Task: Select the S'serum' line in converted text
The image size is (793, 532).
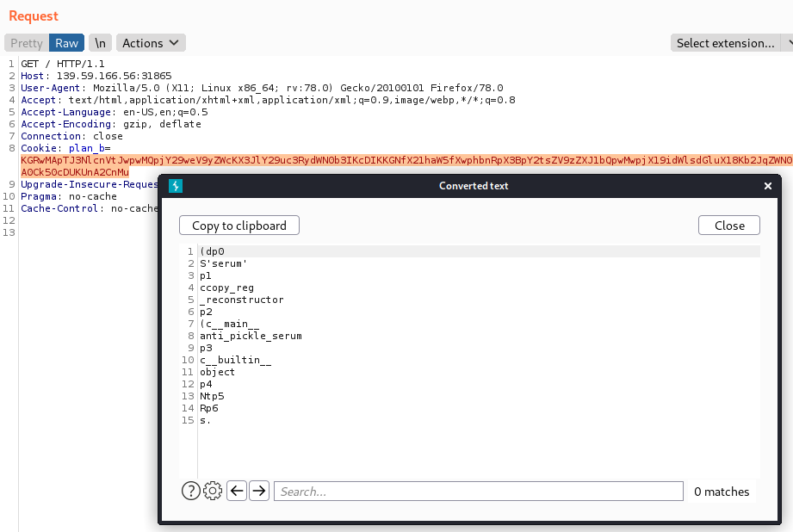Action: (223, 263)
